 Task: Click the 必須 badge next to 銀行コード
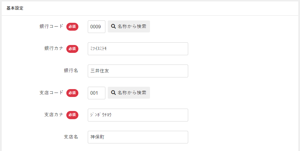pos(72,27)
